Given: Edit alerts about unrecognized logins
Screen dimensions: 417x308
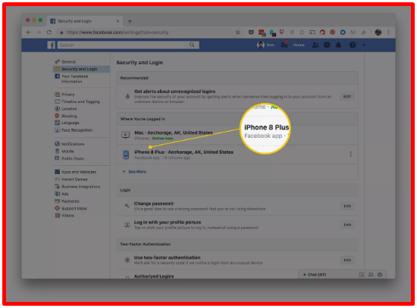Looking at the screenshot, I should (x=347, y=96).
